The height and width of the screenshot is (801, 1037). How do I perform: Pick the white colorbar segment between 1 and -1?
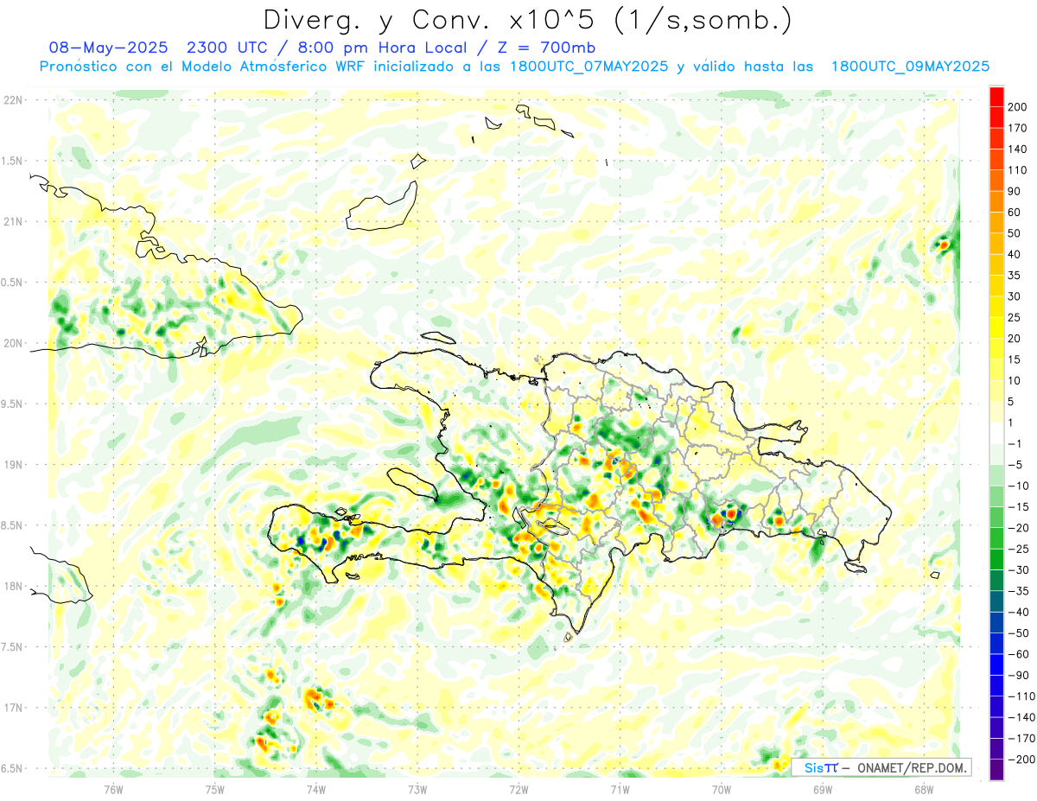click(996, 433)
